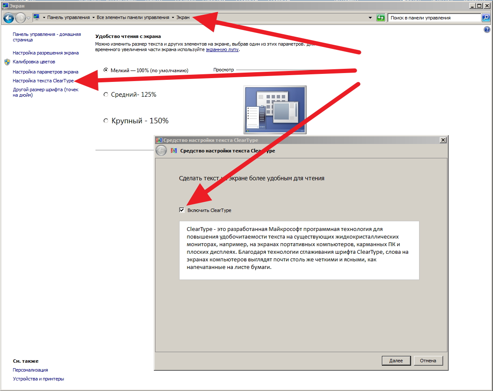This screenshot has width=493, height=391.
Task: Click the Forward navigation arrow in Экран window
Action: [20, 18]
